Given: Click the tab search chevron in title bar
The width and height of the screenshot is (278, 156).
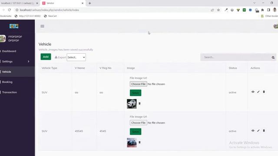Looking at the screenshot, I should click(255, 3).
